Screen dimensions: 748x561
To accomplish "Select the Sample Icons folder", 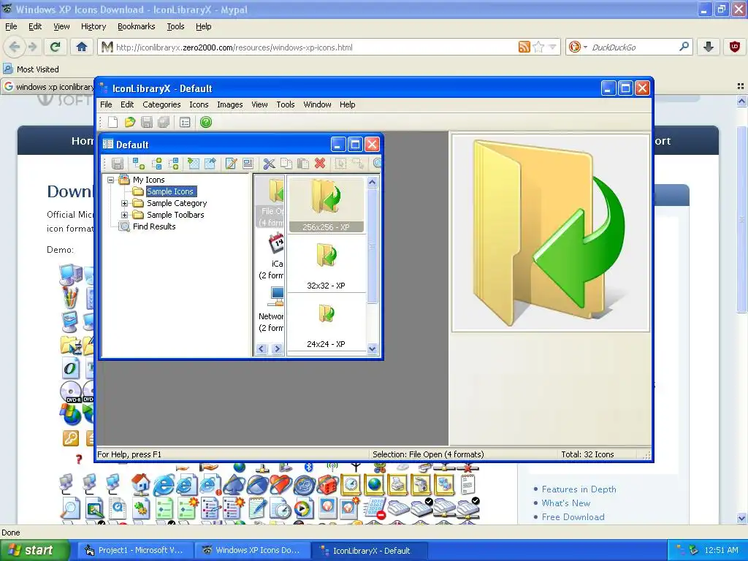I will click(170, 191).
